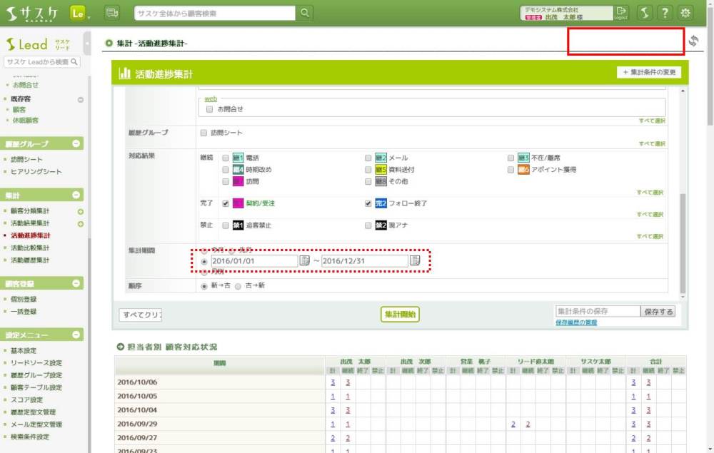The image size is (714, 453).
Task: Check the アポイント獲得 checkbox
Action: point(511,170)
